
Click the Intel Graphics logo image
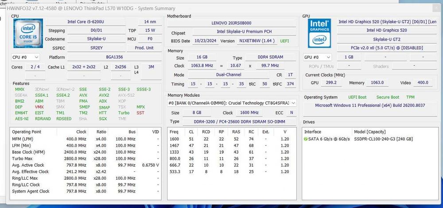[319, 33]
